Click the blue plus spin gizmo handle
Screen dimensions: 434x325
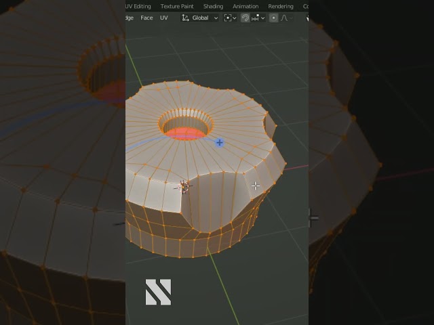(220, 143)
